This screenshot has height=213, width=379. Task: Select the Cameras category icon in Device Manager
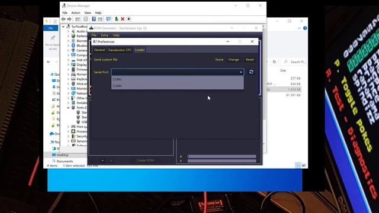point(73,50)
